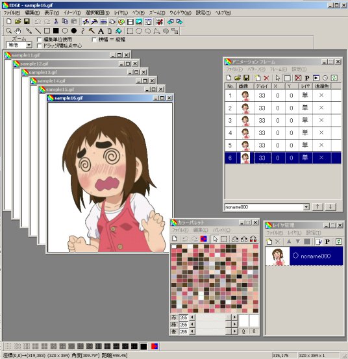Select white swatch at palette top-left
The height and width of the screenshot is (359, 348).
click(174, 247)
